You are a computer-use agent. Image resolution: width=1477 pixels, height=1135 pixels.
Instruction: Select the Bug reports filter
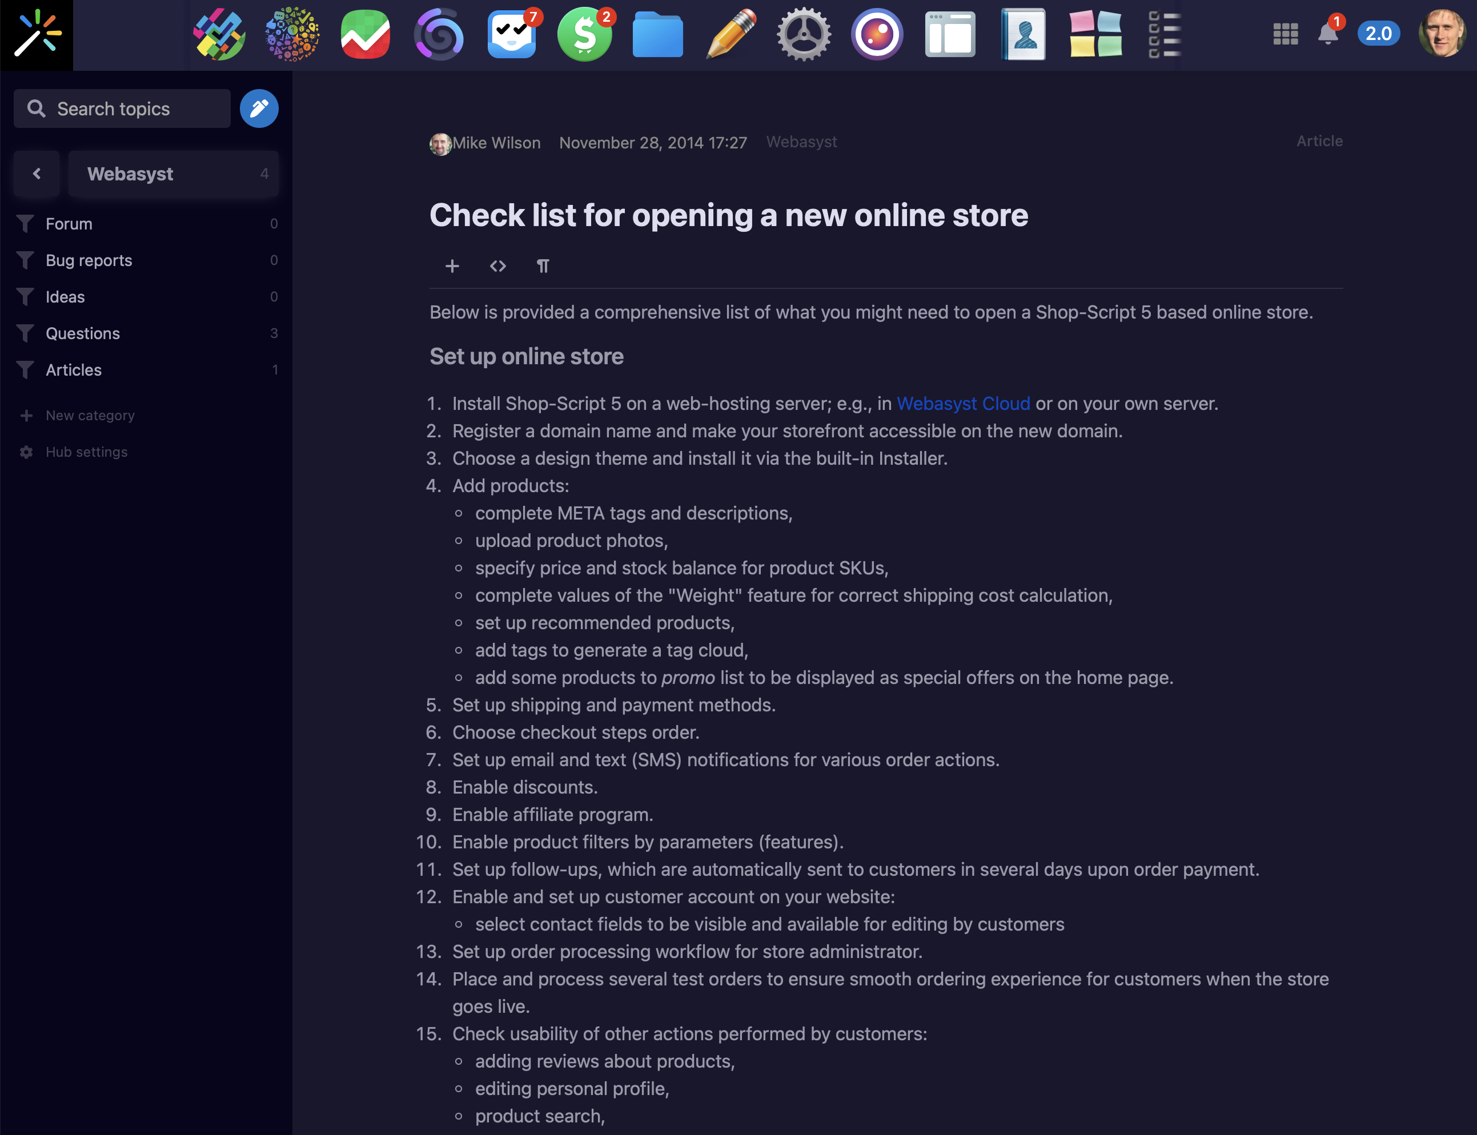tap(146, 260)
